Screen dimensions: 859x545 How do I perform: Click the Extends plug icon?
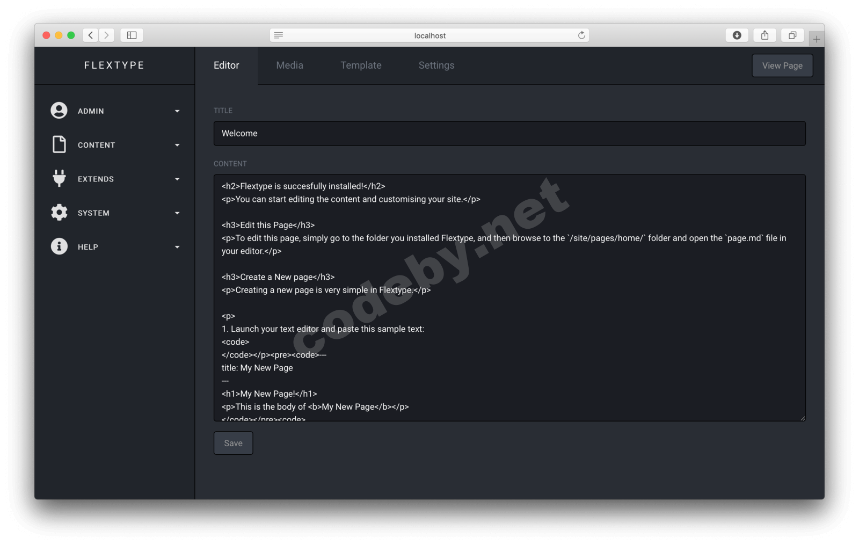59,178
